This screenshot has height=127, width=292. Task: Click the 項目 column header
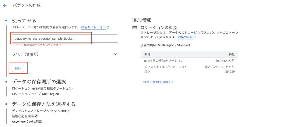click(147, 54)
